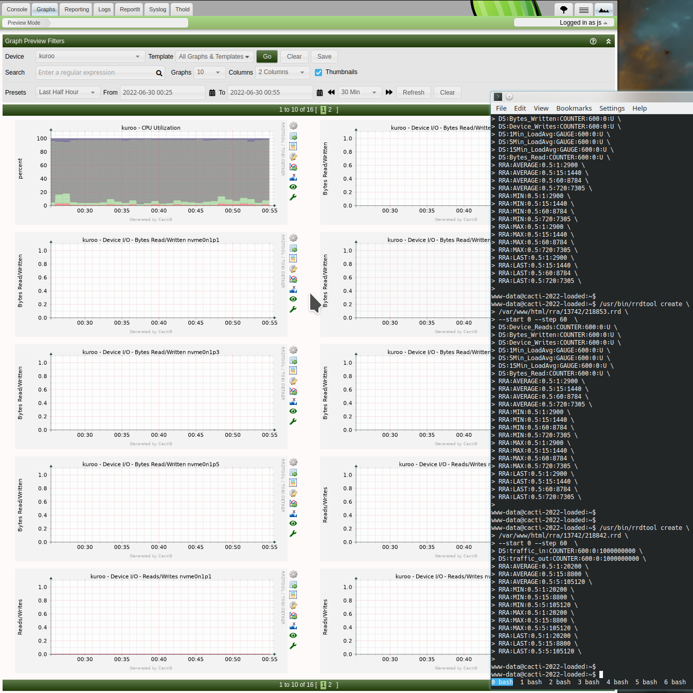
Task: Click the search magnifier icon
Action: pos(159,73)
